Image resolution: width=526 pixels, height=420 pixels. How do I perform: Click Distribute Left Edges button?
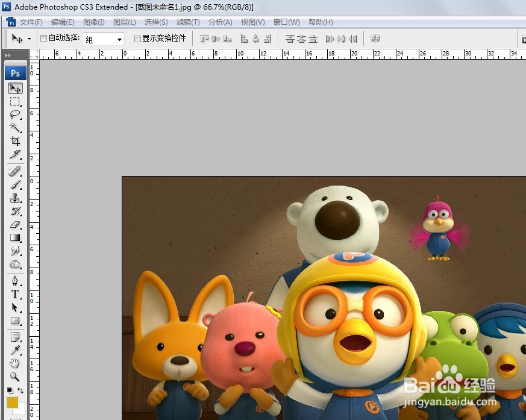[330, 39]
